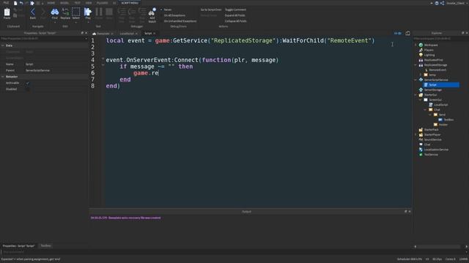Image resolution: width=469 pixels, height=263 pixels.
Task: Open the VIEW ribbon tab
Action: (89, 3)
